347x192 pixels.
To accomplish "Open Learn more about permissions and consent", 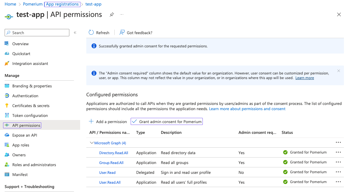I will [247, 108].
